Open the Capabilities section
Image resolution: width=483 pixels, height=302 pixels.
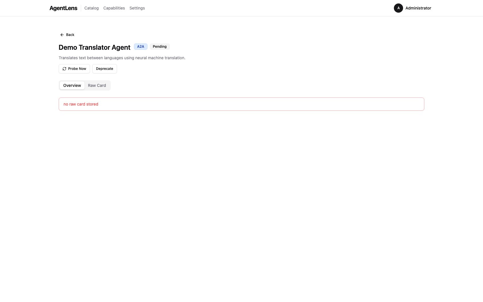click(x=114, y=8)
